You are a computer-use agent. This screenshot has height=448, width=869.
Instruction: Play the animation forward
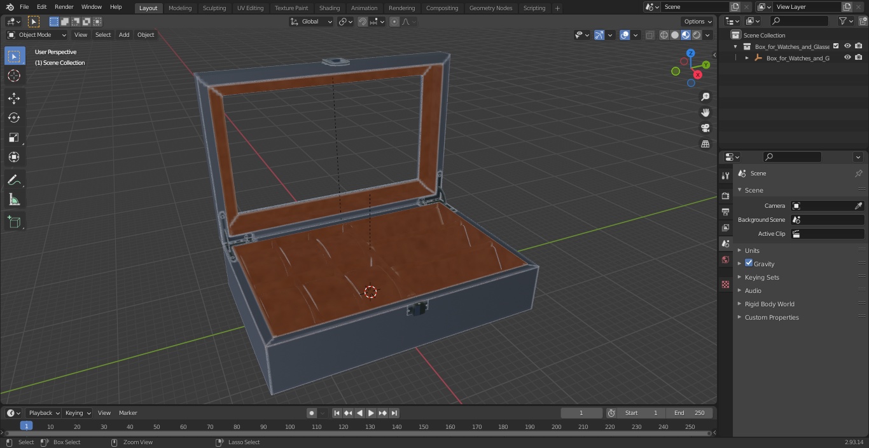coord(371,413)
